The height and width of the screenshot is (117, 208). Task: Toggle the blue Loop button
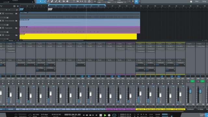114,115
